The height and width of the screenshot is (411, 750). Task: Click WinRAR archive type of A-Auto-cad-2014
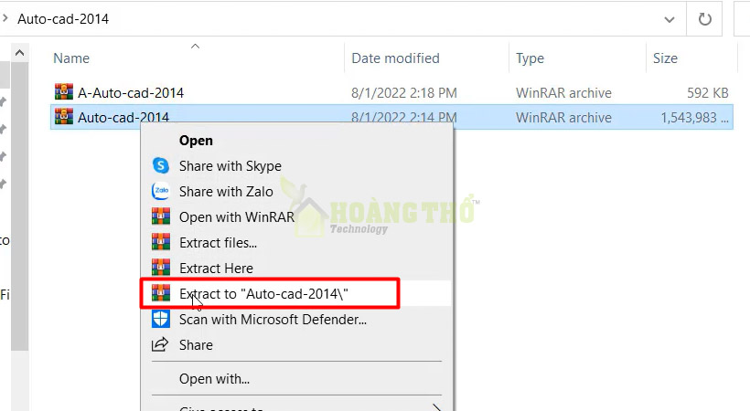point(563,93)
